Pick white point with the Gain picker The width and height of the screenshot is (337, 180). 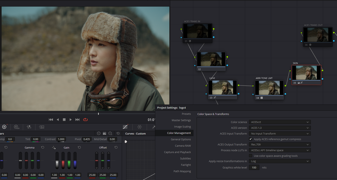click(54, 147)
